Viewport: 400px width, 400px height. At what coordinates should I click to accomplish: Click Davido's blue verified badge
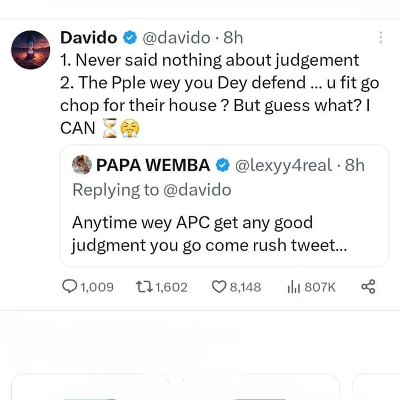[x=129, y=38]
